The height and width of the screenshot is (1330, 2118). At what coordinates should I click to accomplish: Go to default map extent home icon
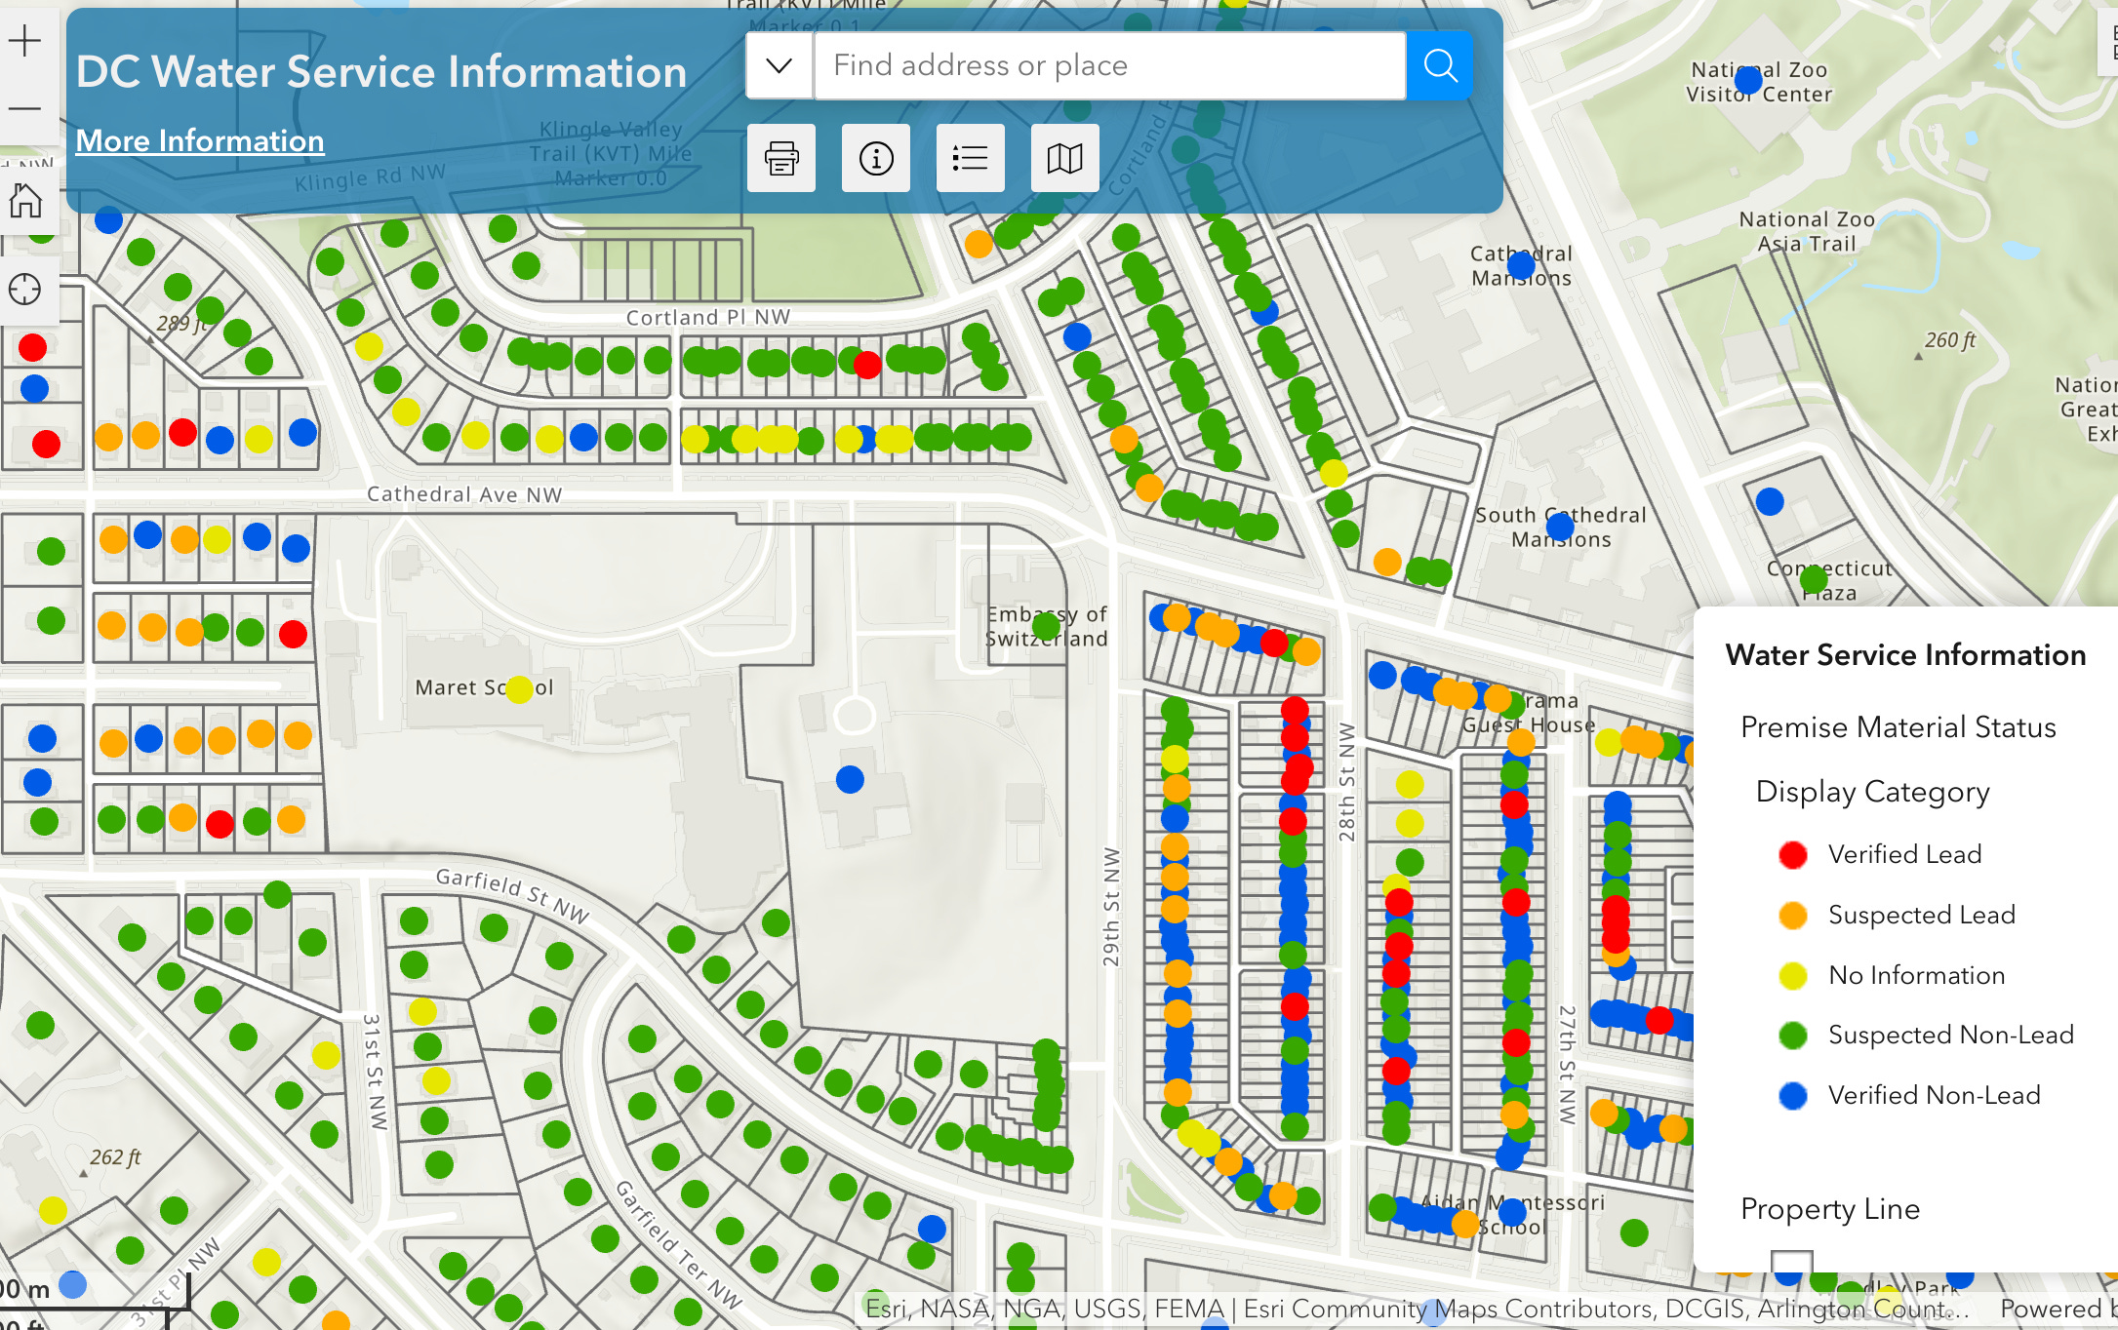(x=25, y=201)
